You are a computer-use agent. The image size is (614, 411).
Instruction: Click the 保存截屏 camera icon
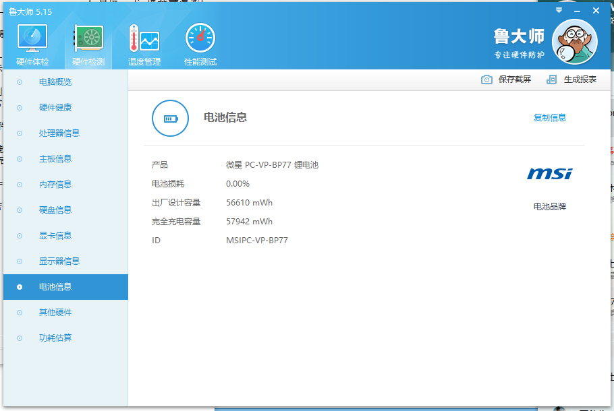coord(486,79)
